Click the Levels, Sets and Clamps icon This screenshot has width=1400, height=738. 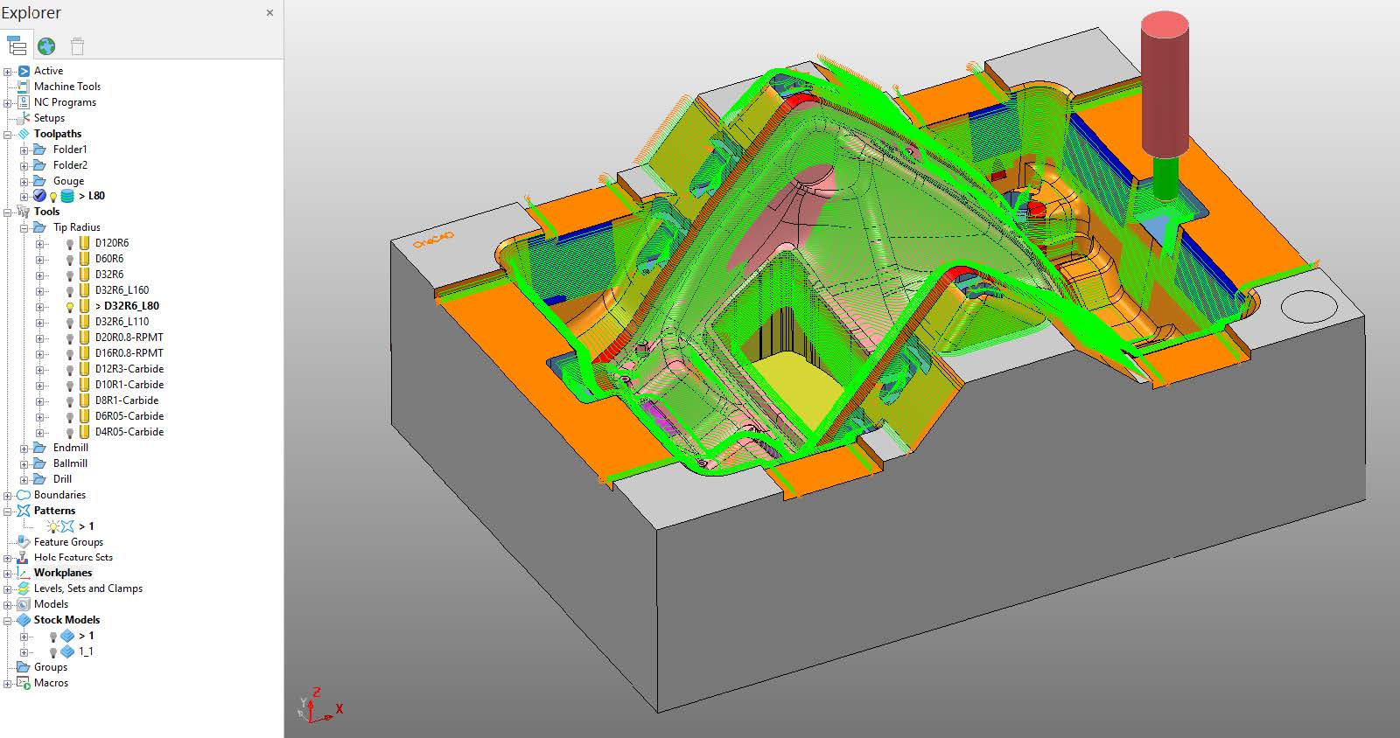(x=24, y=588)
